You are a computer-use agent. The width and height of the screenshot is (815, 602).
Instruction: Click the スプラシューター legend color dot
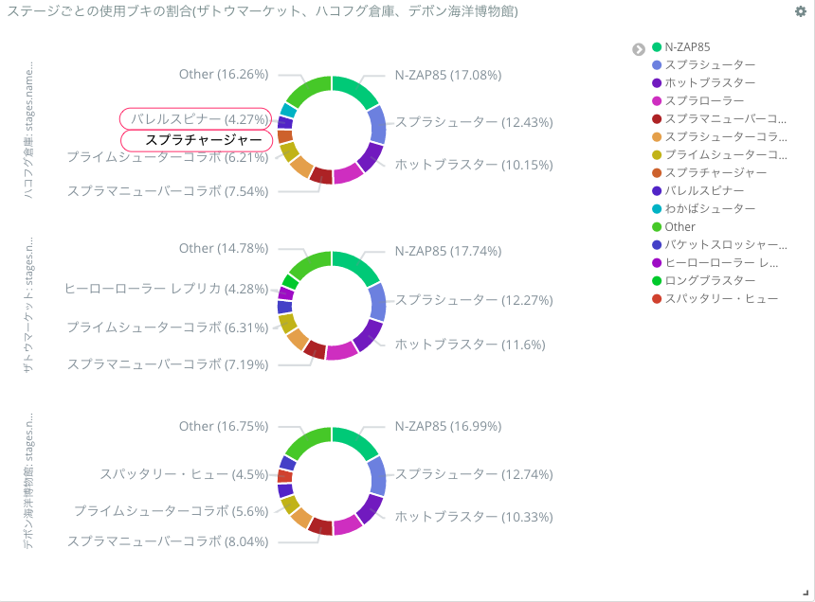[657, 65]
